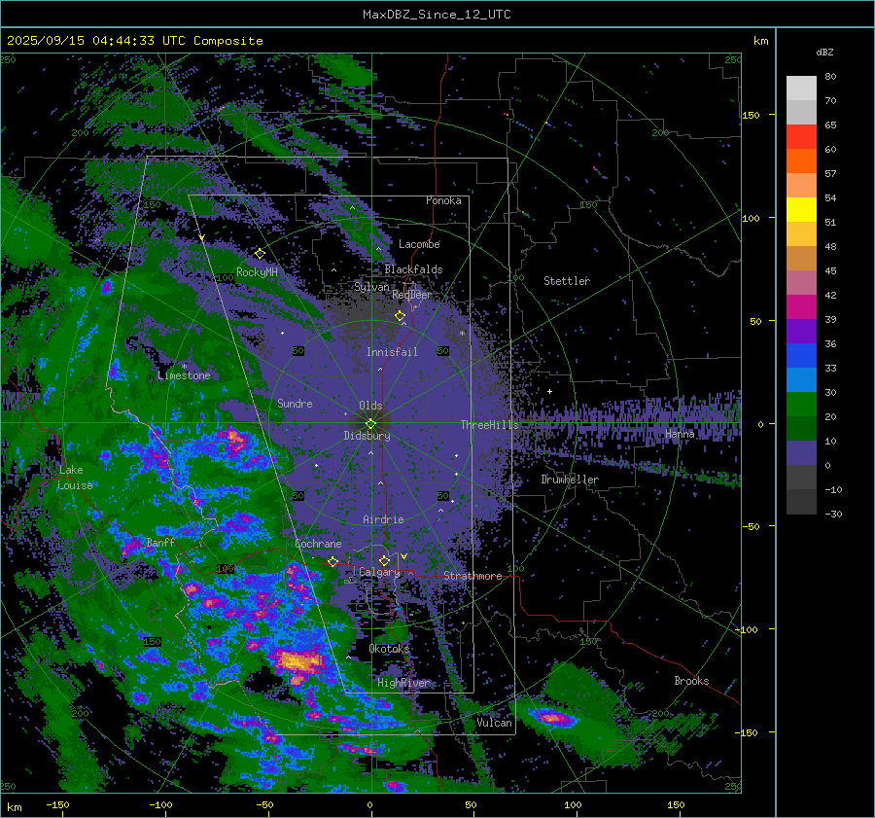
Task: Click the Okotoks town label
Action: pos(389,648)
